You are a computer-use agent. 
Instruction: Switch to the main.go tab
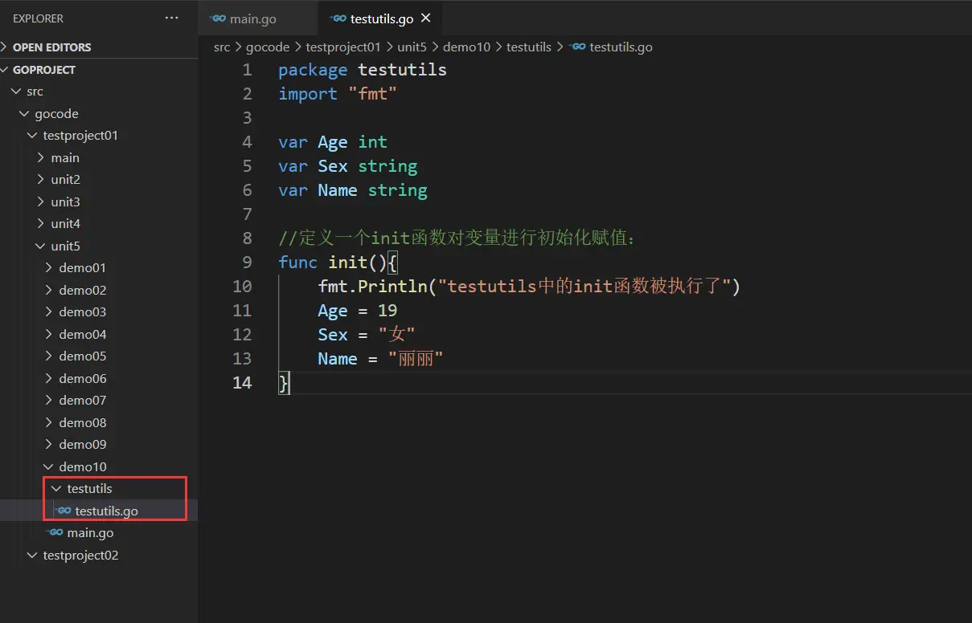click(x=252, y=18)
